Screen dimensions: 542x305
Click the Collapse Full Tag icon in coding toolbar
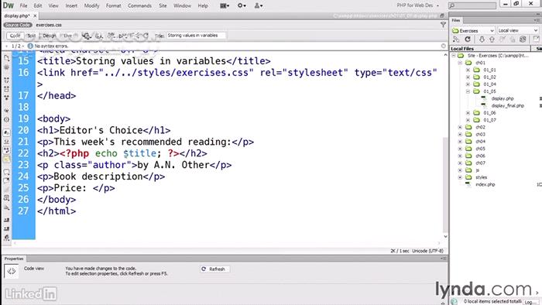[6, 80]
